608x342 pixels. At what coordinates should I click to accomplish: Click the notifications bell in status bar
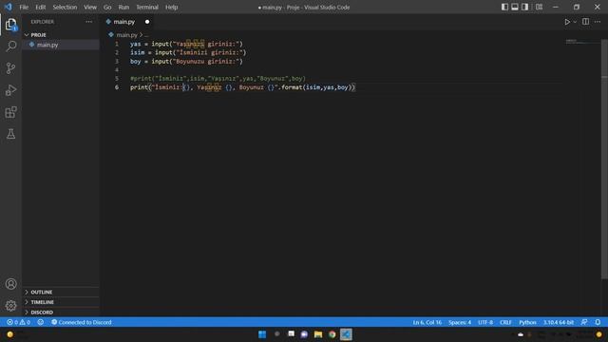(598, 322)
